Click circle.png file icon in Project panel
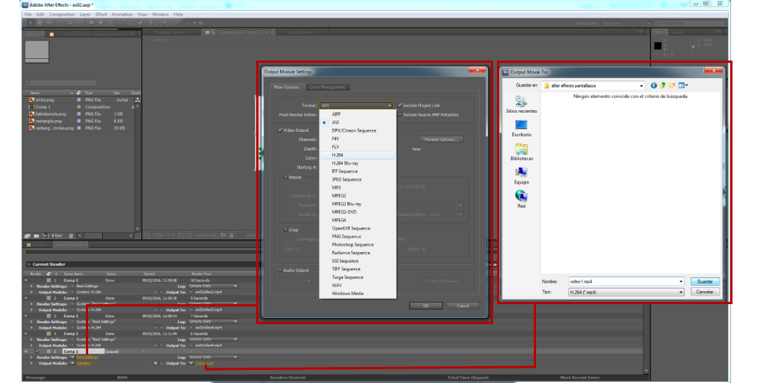Screen dimensions: 767x383 click(31, 100)
